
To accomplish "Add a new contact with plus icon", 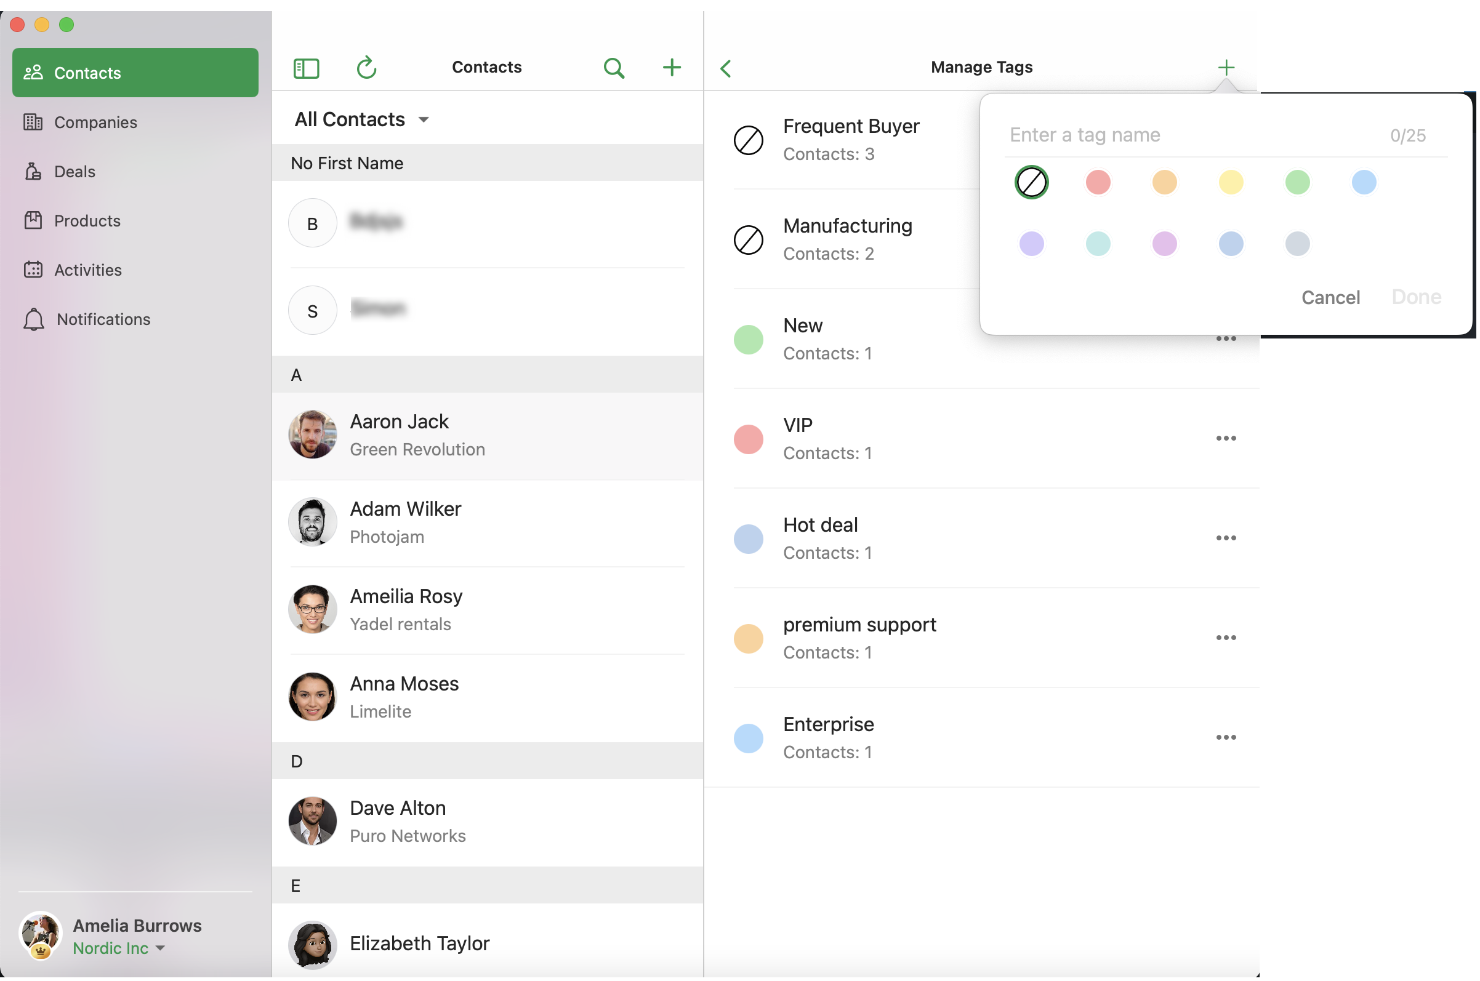I will (x=672, y=68).
